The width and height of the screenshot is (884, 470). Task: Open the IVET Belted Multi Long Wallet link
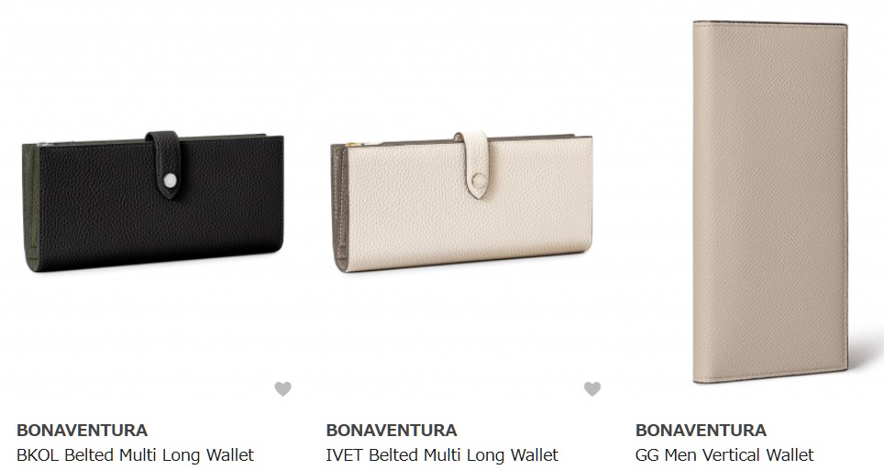point(442,454)
